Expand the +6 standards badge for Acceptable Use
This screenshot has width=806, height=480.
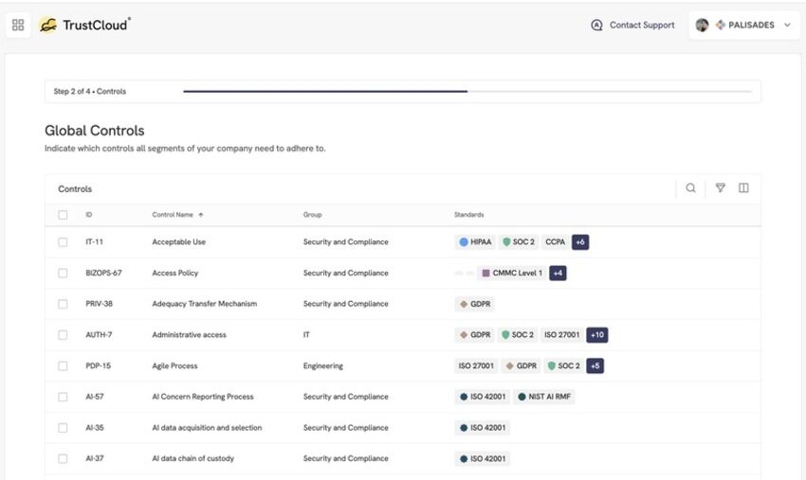[580, 241]
